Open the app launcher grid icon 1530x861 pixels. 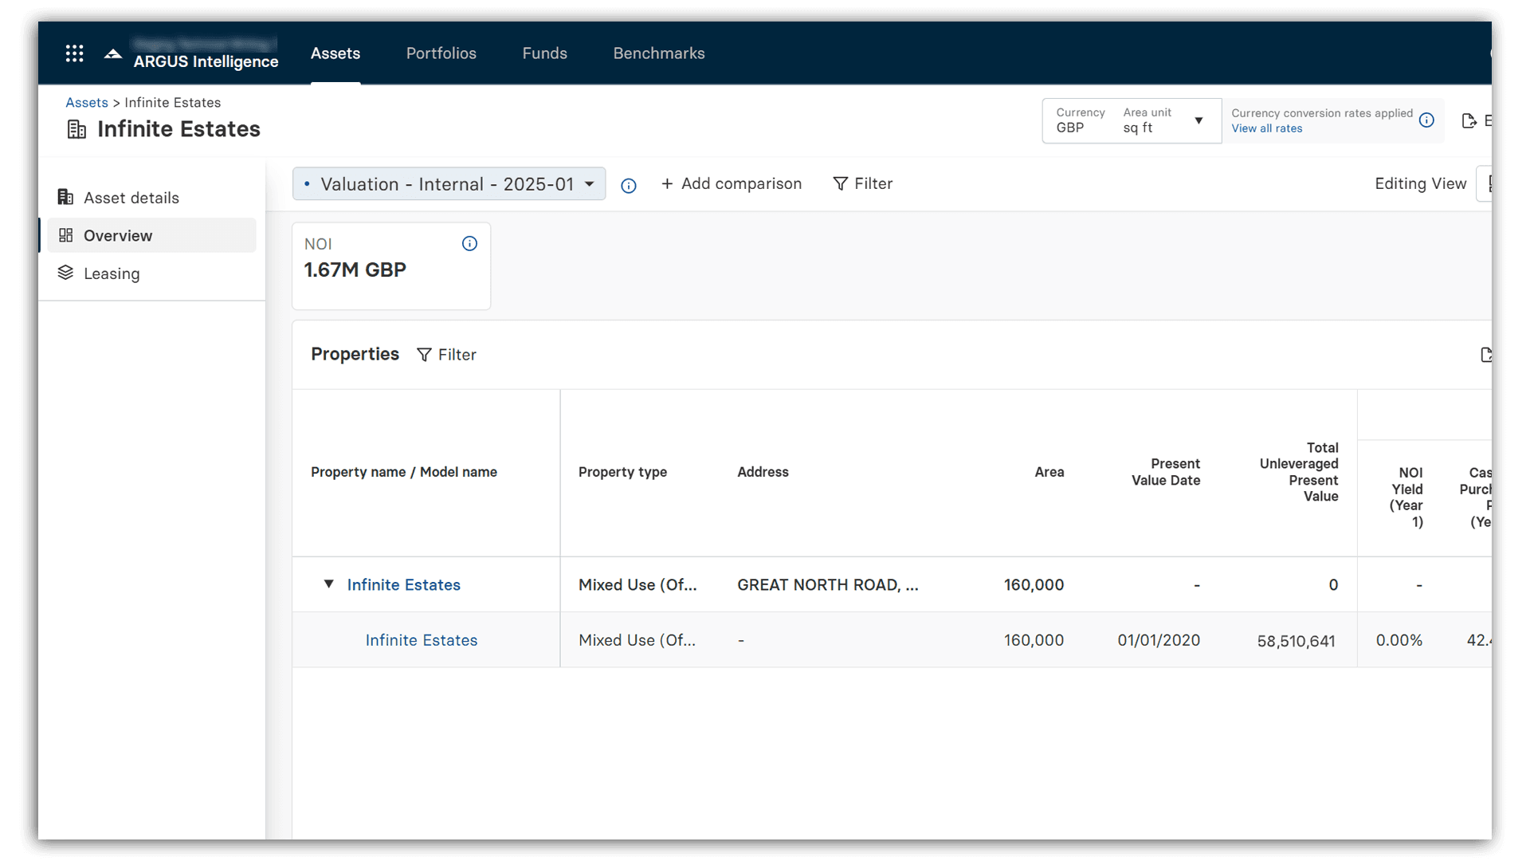point(74,53)
